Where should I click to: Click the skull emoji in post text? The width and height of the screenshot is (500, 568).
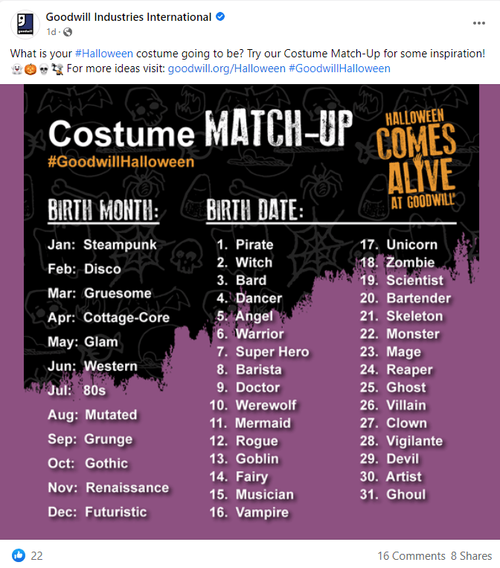point(43,68)
